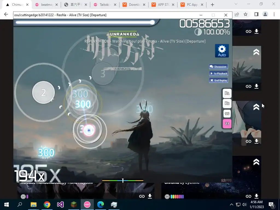Copy link of the anime girl beatmap card

click(x=248, y=141)
